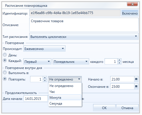Increase the Повторять interval value

point(45,78)
